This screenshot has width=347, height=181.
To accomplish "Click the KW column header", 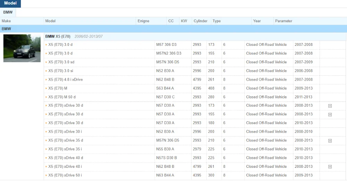I will [184, 21].
